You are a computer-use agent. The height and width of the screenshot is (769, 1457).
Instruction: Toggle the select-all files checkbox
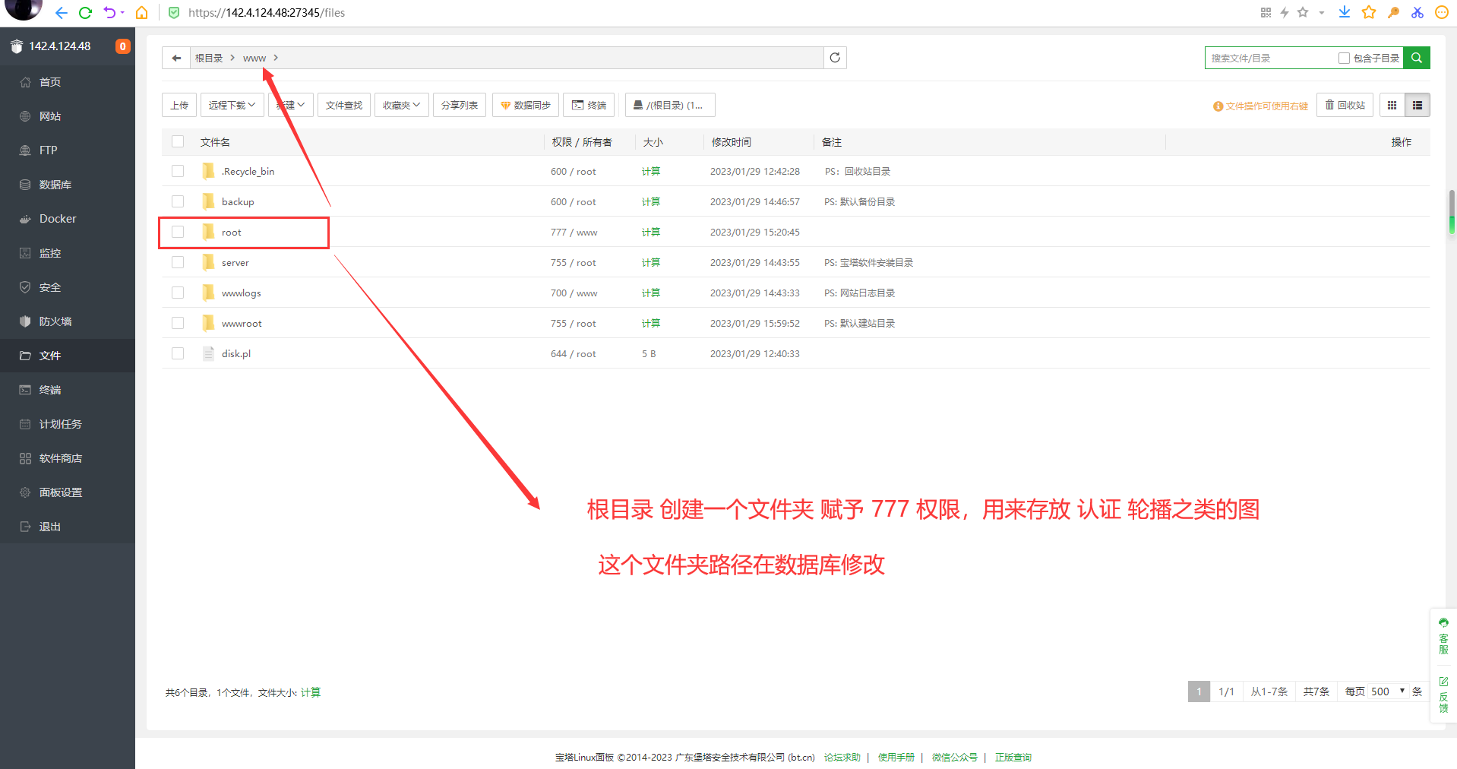point(178,141)
